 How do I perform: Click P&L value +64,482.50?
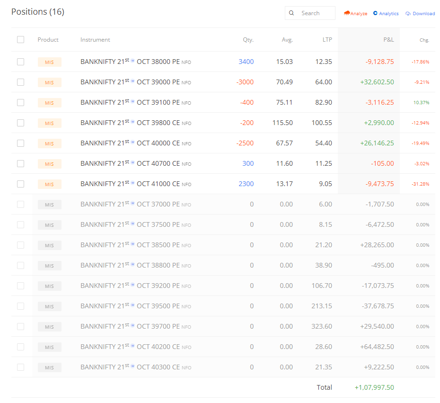coord(377,347)
